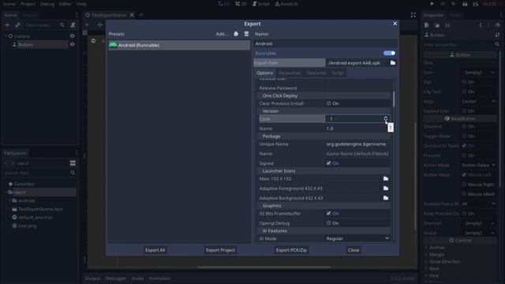This screenshot has width=505, height=284.
Task: Open AssetLib workspace
Action: pyautogui.click(x=286, y=4)
